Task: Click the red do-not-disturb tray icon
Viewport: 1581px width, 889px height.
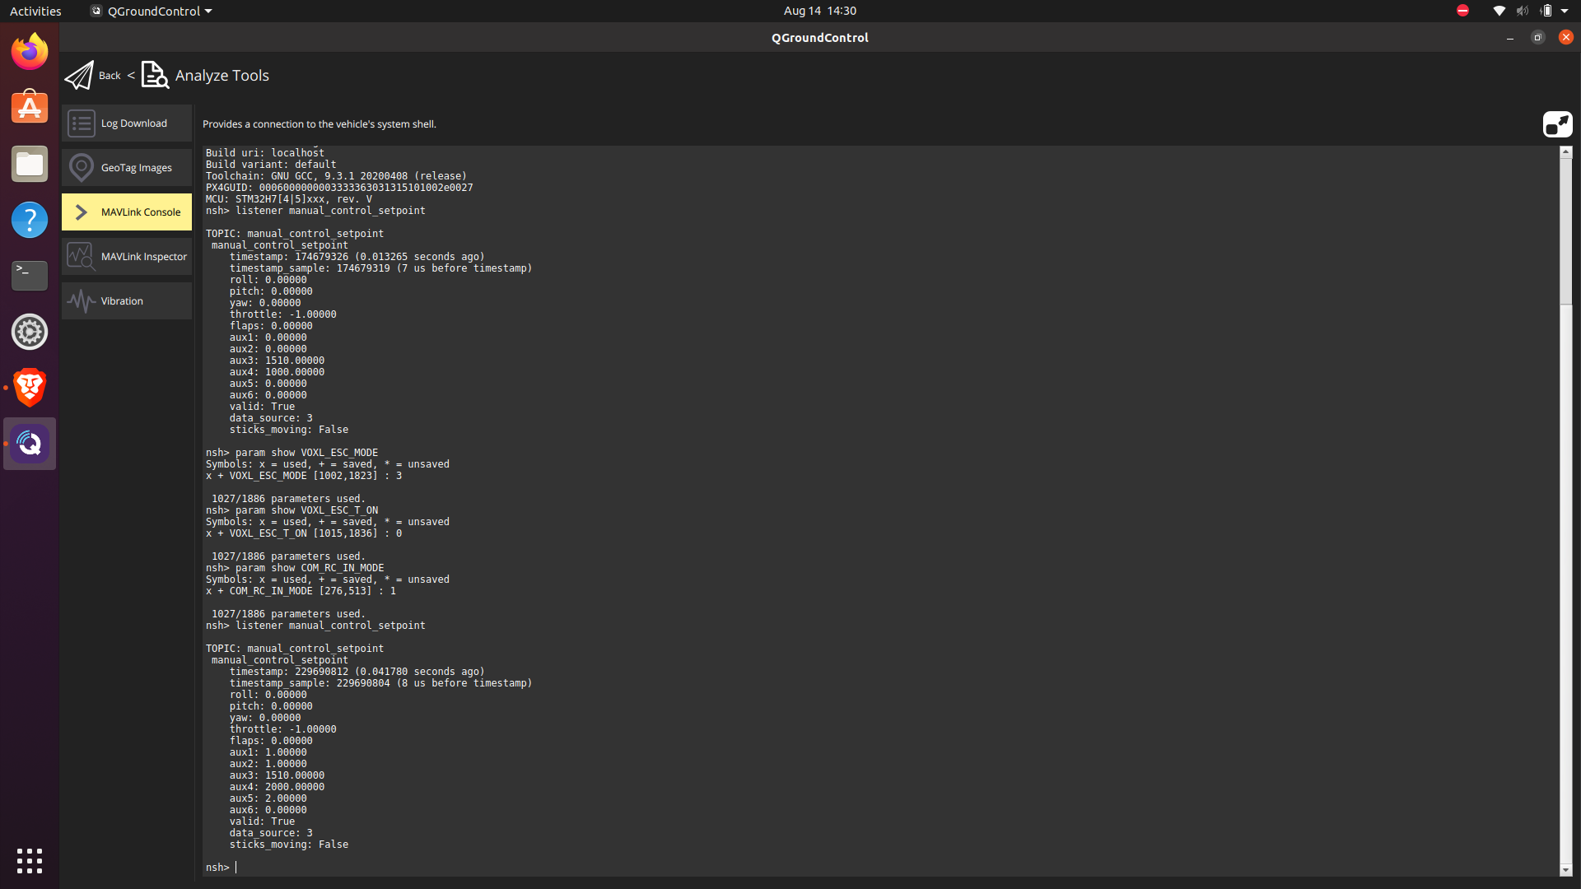Action: tap(1462, 11)
